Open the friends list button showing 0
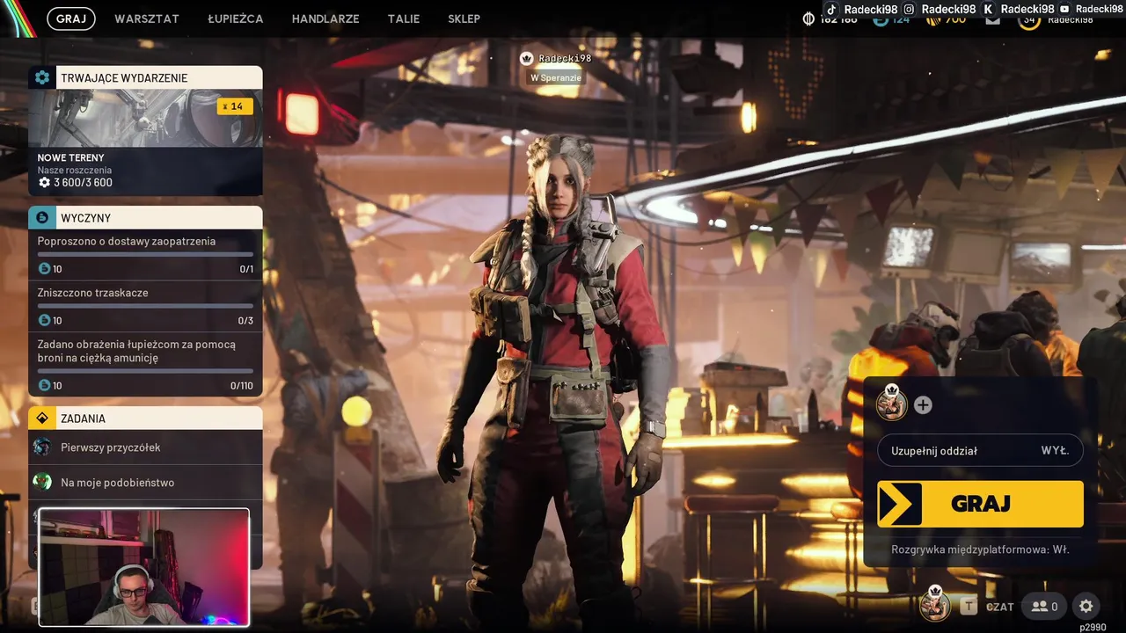 [1044, 606]
